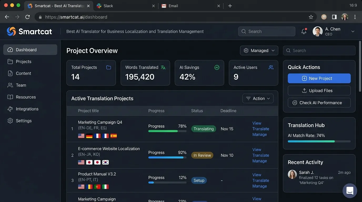Switch to the Slack tab
Viewport: 362px width, 202px height.
coord(126,6)
